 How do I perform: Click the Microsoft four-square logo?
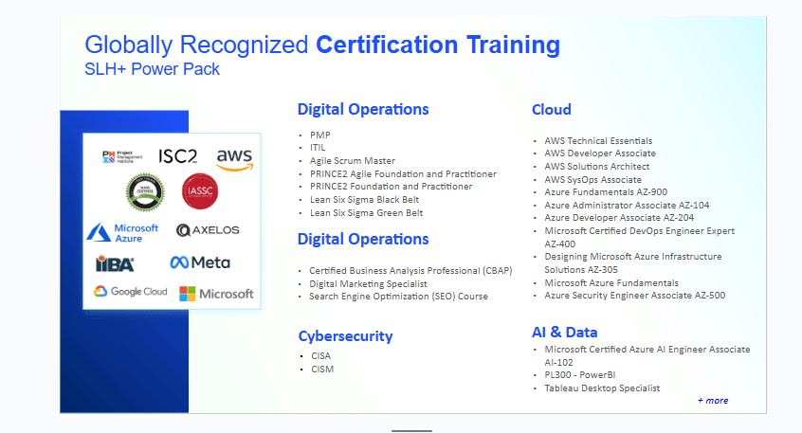point(217,294)
